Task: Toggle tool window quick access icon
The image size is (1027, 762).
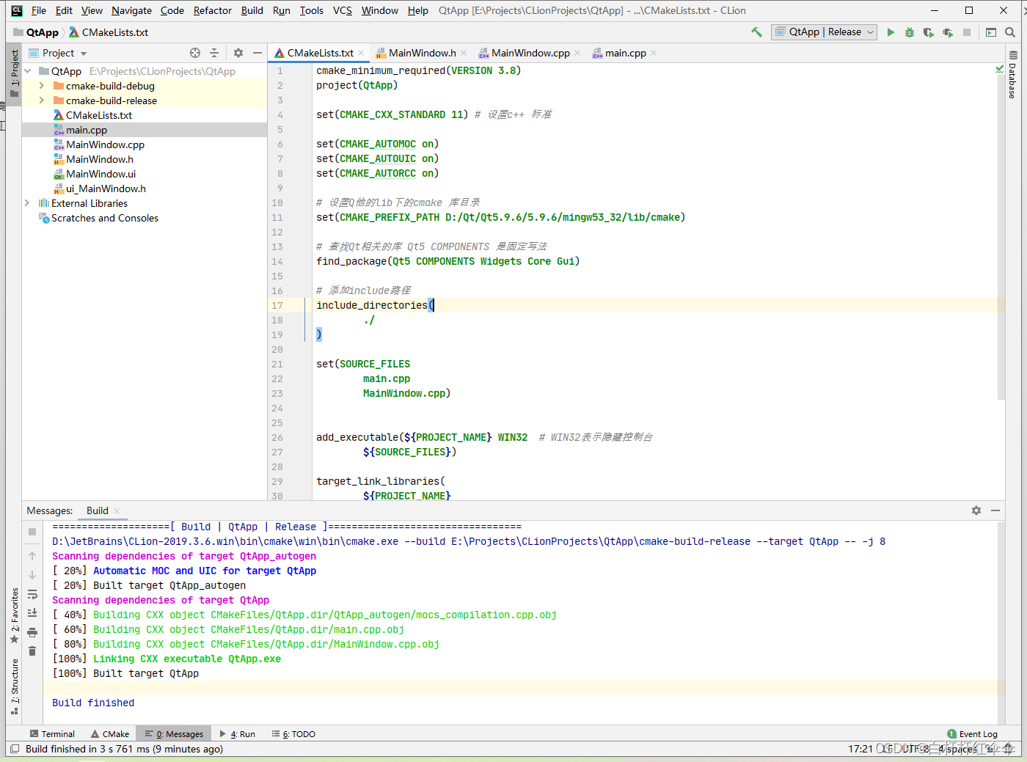Action: pos(15,749)
